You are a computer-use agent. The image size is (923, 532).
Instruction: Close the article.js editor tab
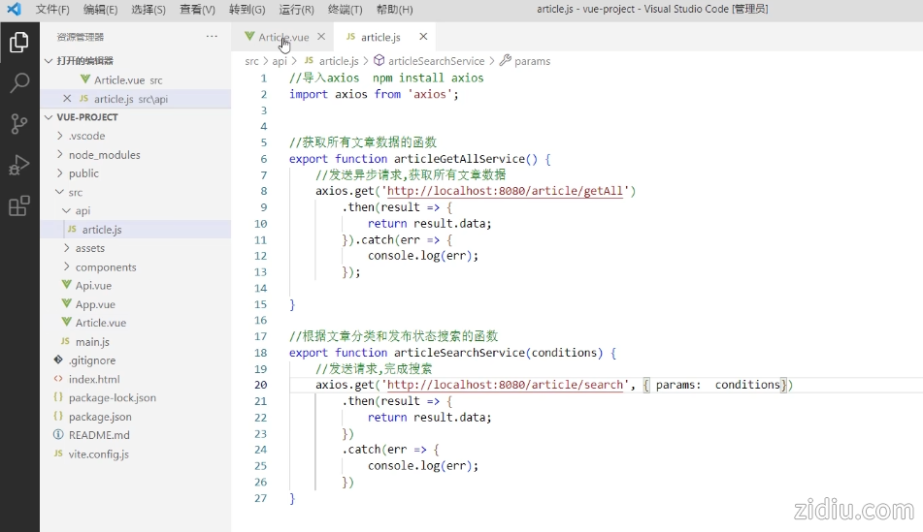coord(423,37)
